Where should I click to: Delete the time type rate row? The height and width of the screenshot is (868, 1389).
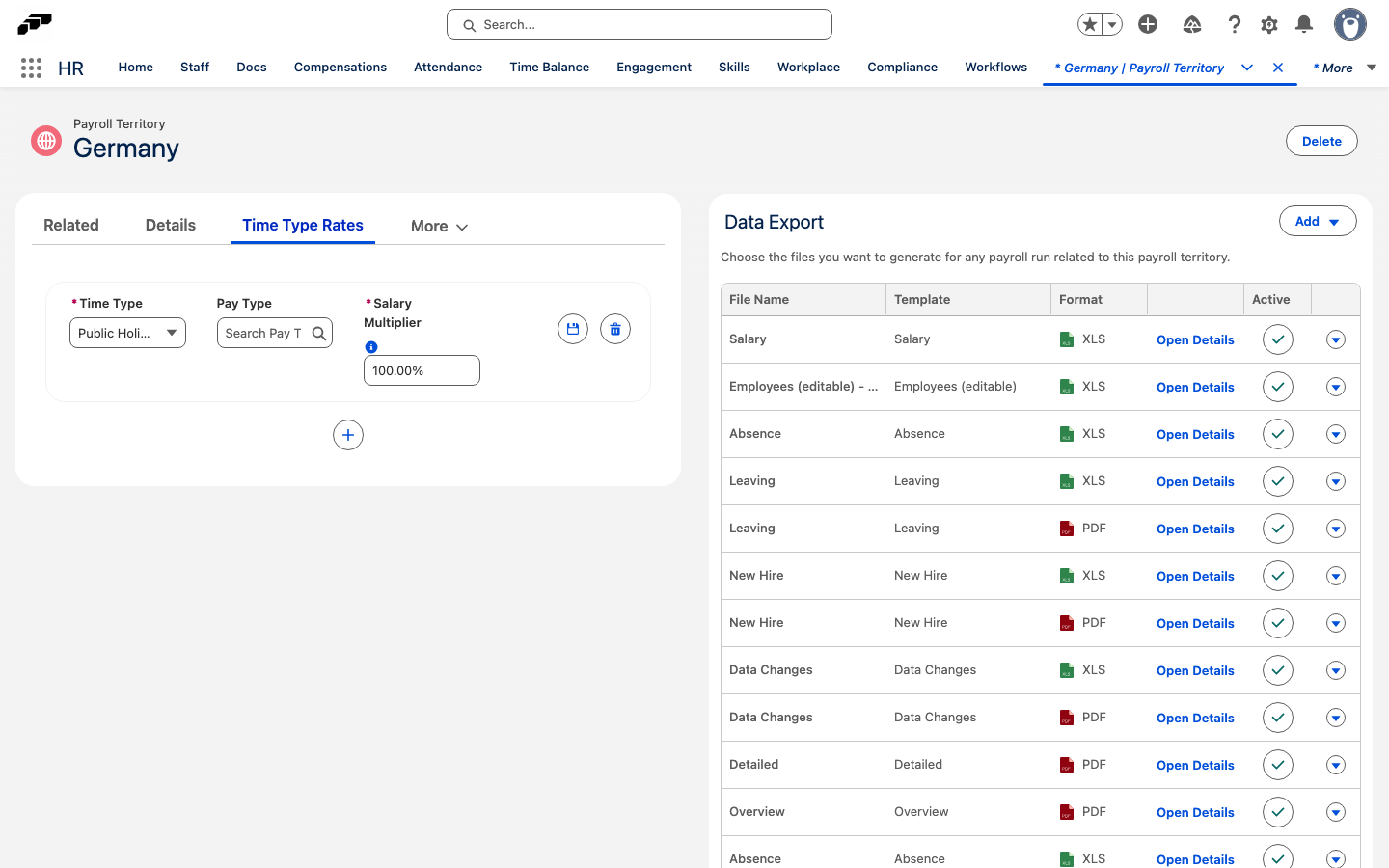[615, 329]
